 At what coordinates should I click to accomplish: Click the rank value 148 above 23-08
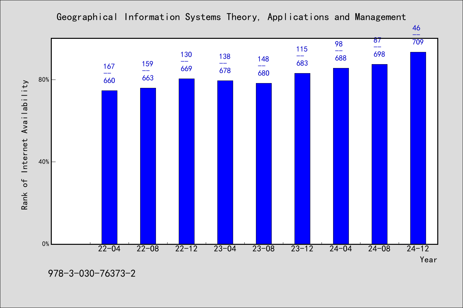click(x=263, y=59)
